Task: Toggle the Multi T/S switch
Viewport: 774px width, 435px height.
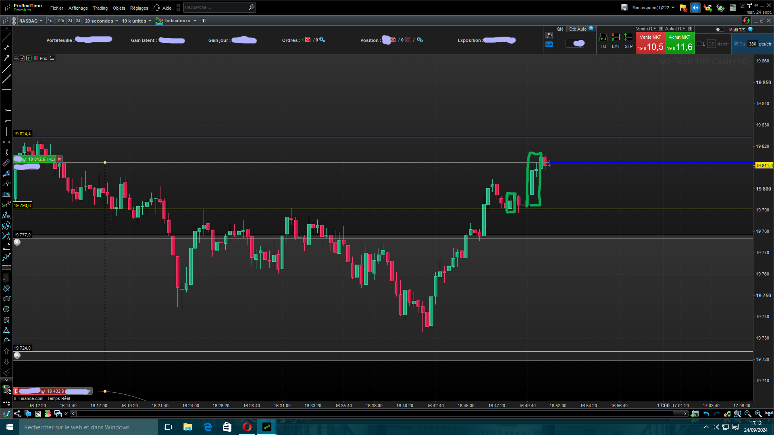Action: click(720, 29)
